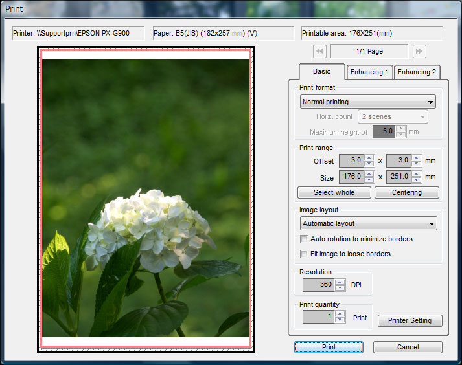Click the Paper: B5(JIS) info field
The width and height of the screenshot is (462, 365).
224,33
